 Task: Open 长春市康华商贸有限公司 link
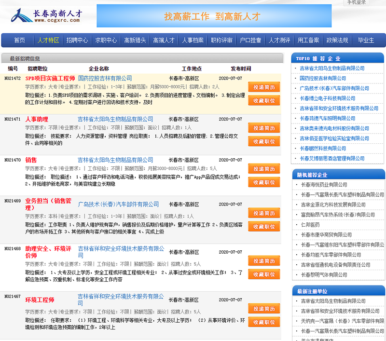pos(326,235)
